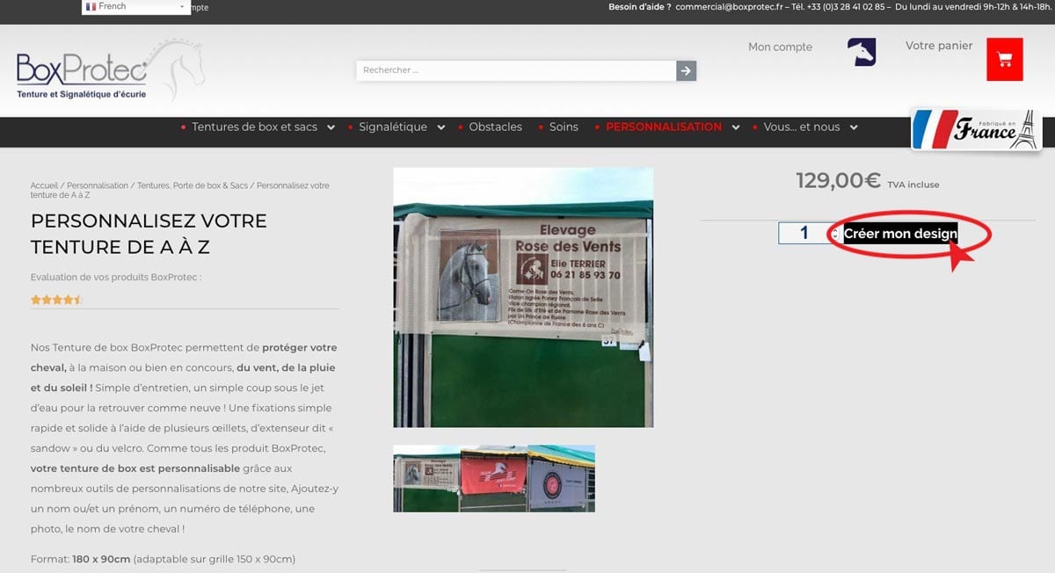
Task: Focus the Rechercher search field
Action: click(x=516, y=70)
